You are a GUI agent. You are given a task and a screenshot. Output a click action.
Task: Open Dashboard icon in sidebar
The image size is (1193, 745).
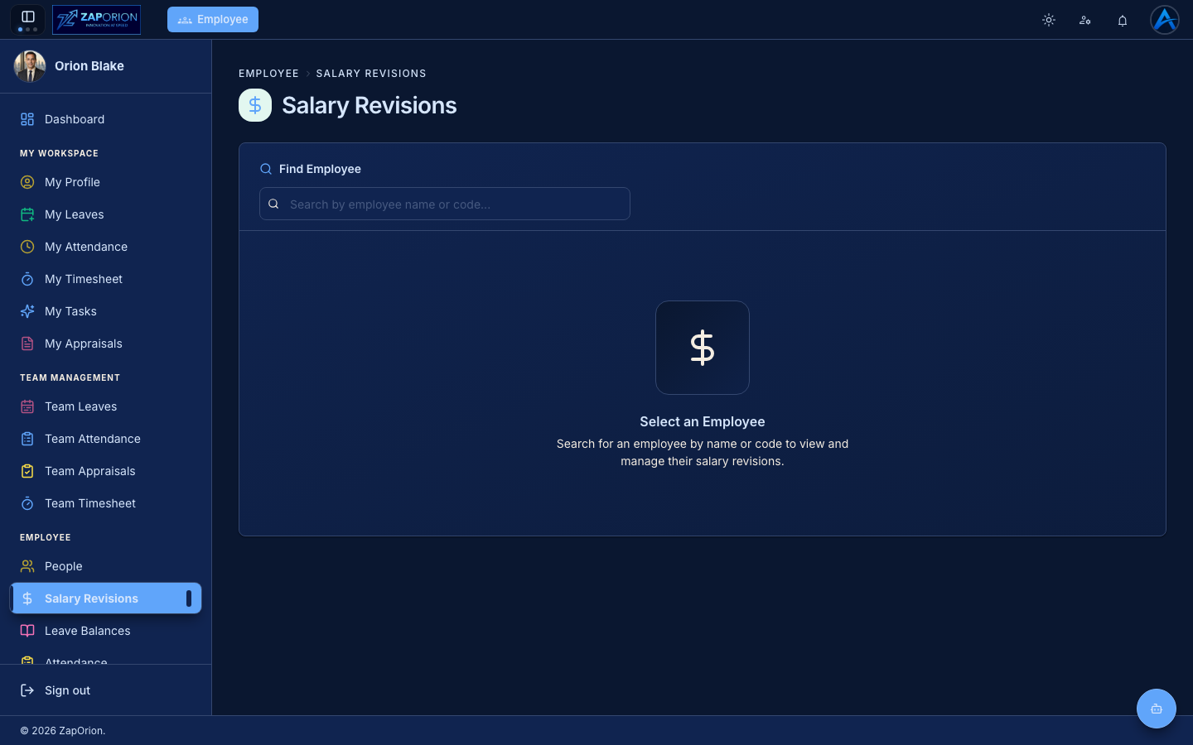(x=27, y=119)
